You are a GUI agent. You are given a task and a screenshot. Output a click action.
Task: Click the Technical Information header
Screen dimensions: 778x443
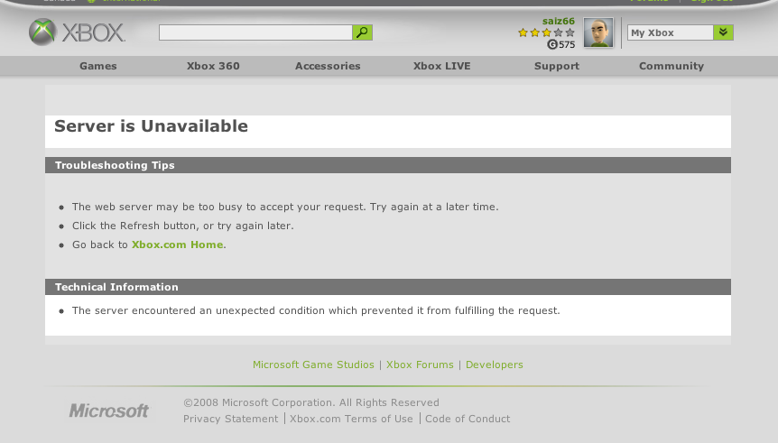[x=116, y=287]
